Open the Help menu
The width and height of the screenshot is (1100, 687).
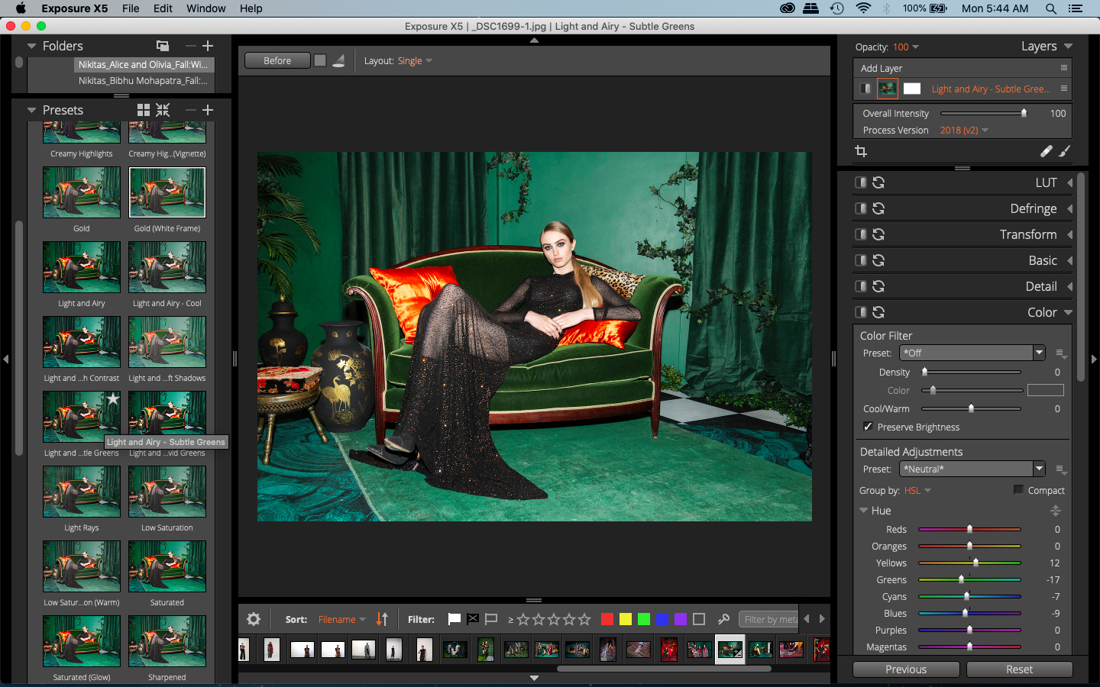251,8
